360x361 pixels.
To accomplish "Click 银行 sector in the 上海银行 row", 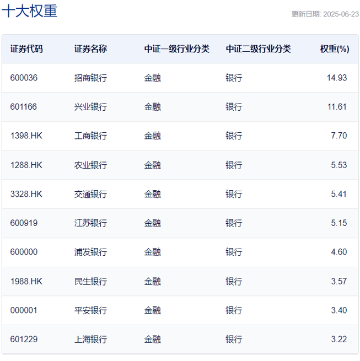I will 234,340.
